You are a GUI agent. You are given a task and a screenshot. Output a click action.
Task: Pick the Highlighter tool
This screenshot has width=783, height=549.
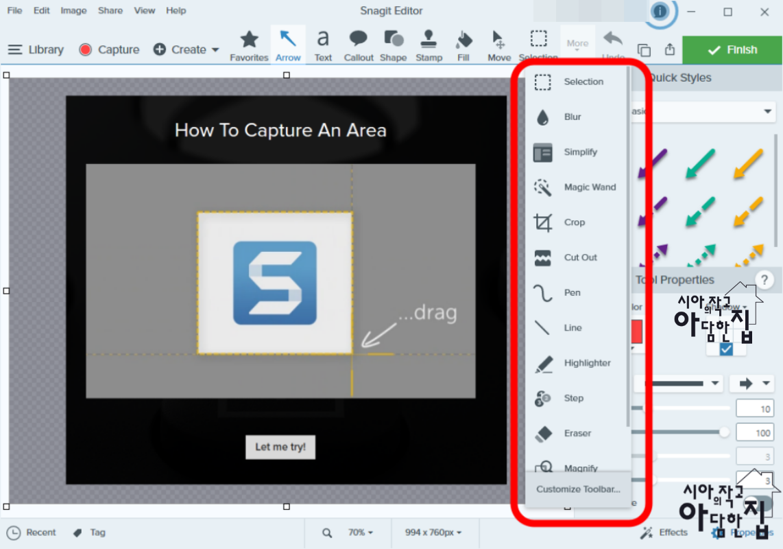tap(576, 363)
